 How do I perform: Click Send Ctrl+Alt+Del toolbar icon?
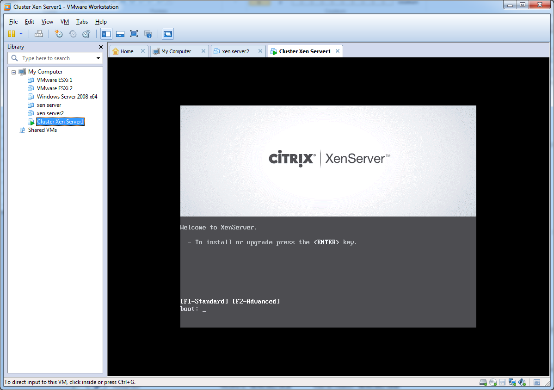click(39, 34)
